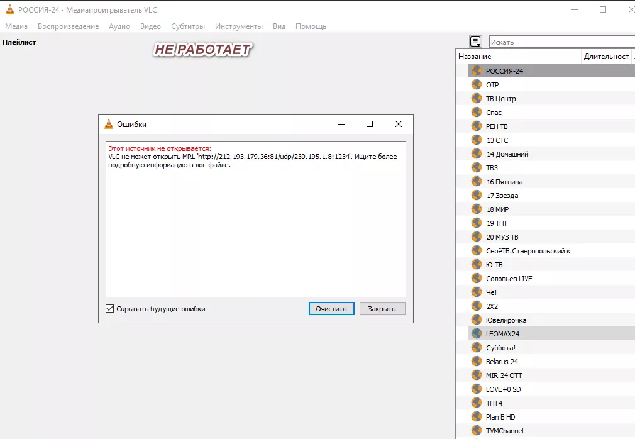
Task: Select the globe icon next to 14 Домашний
Action: click(x=477, y=153)
